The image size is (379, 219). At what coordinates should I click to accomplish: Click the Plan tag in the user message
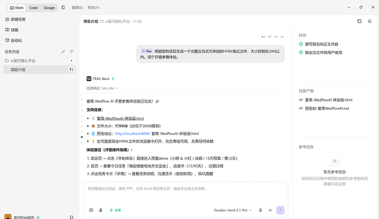(x=147, y=51)
